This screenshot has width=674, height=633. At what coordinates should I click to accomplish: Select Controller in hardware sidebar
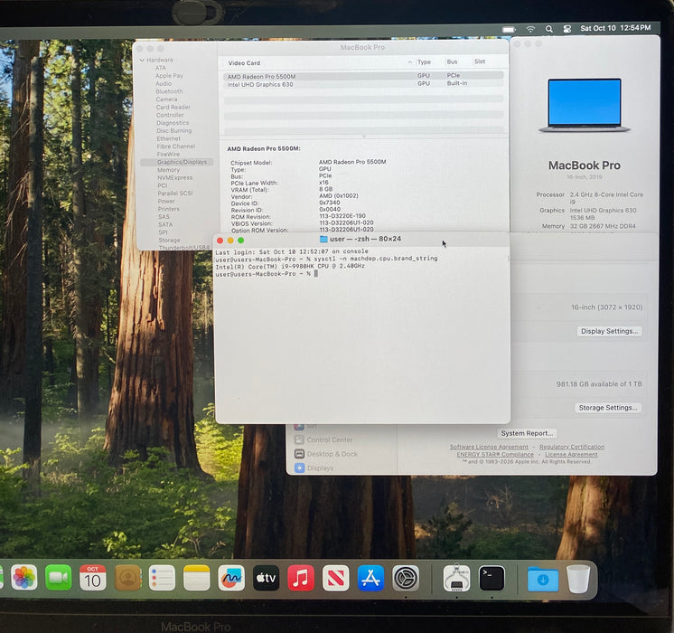(170, 115)
